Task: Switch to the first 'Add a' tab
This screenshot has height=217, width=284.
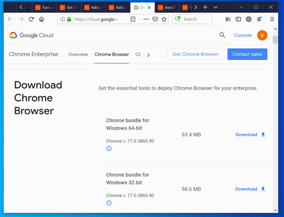Action: [93, 7]
